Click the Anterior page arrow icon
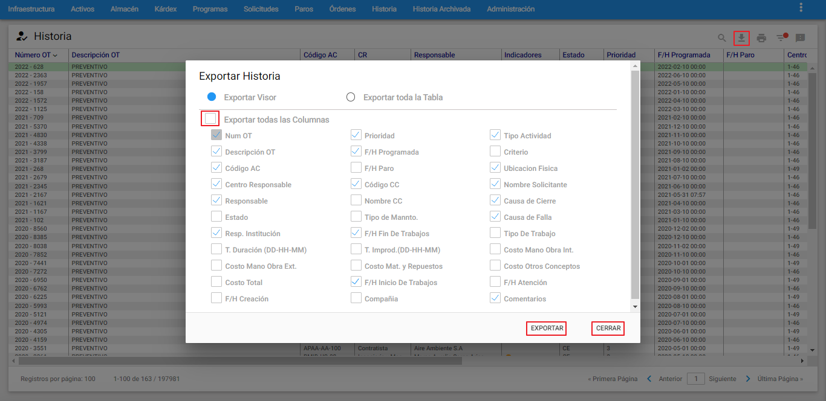Image resolution: width=826 pixels, height=401 pixels. [x=649, y=379]
